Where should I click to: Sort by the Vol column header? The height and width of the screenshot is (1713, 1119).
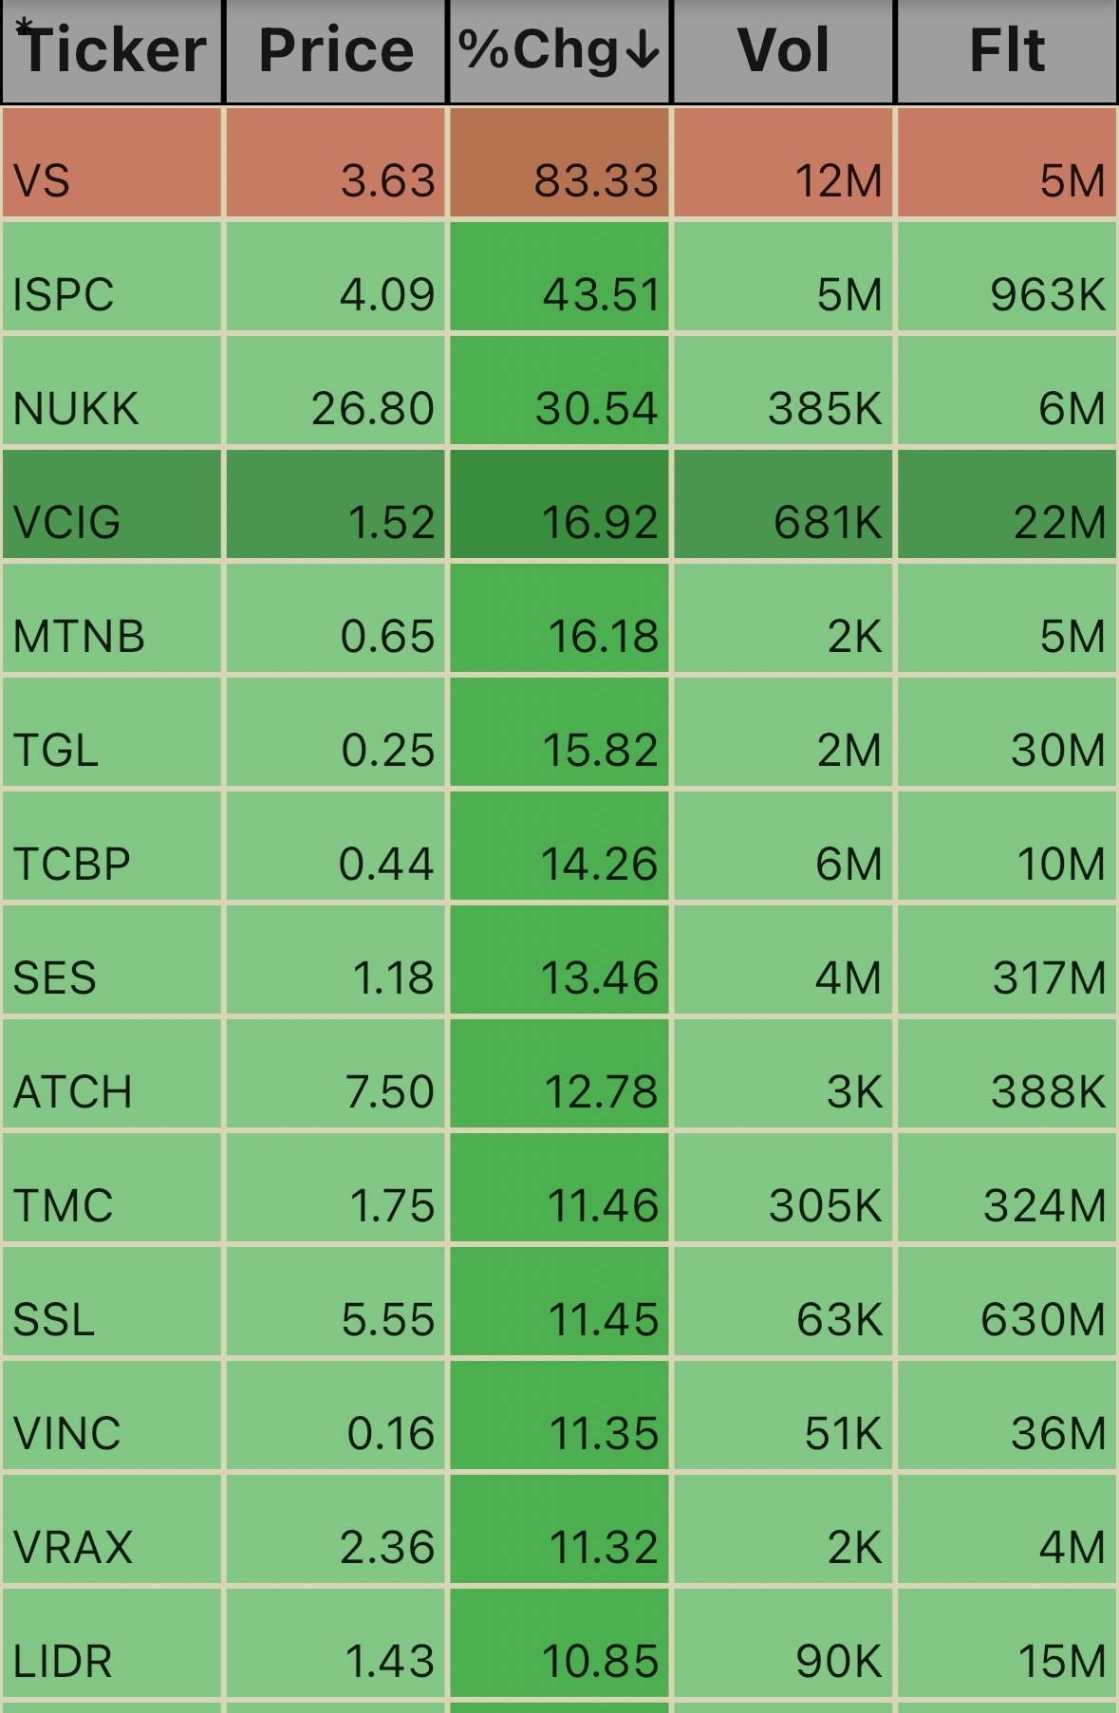click(783, 50)
